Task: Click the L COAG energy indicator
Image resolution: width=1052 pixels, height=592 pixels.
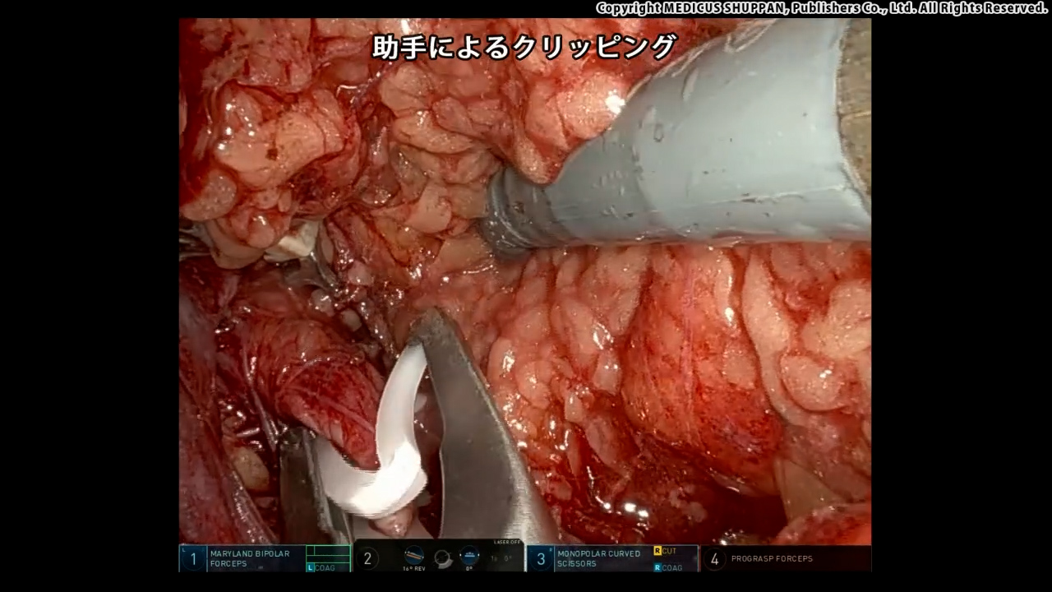Action: point(321,568)
